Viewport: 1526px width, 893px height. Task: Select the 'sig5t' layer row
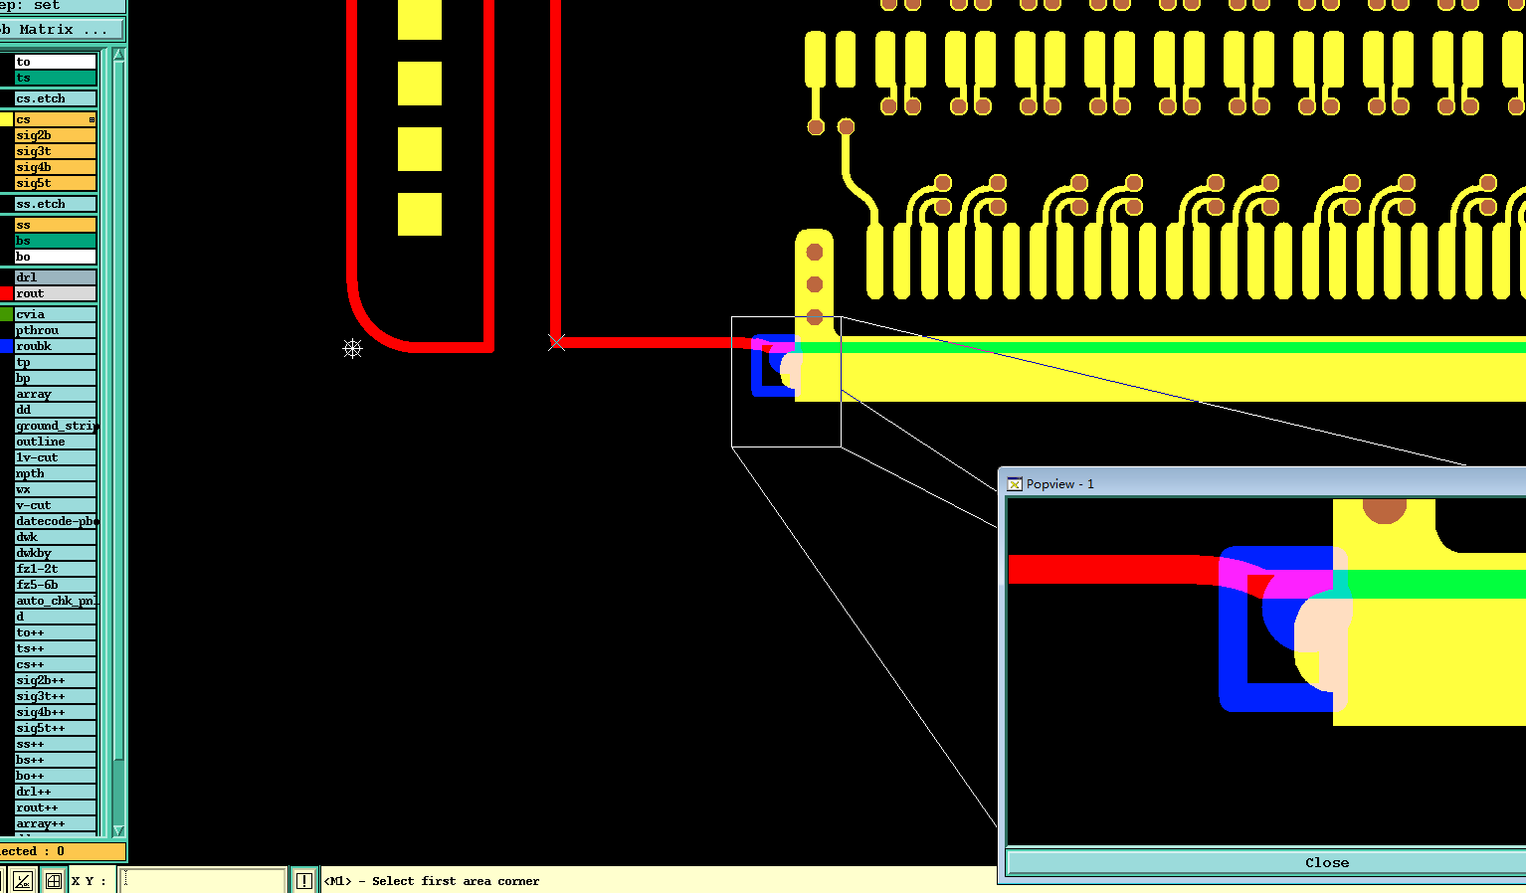[56, 183]
